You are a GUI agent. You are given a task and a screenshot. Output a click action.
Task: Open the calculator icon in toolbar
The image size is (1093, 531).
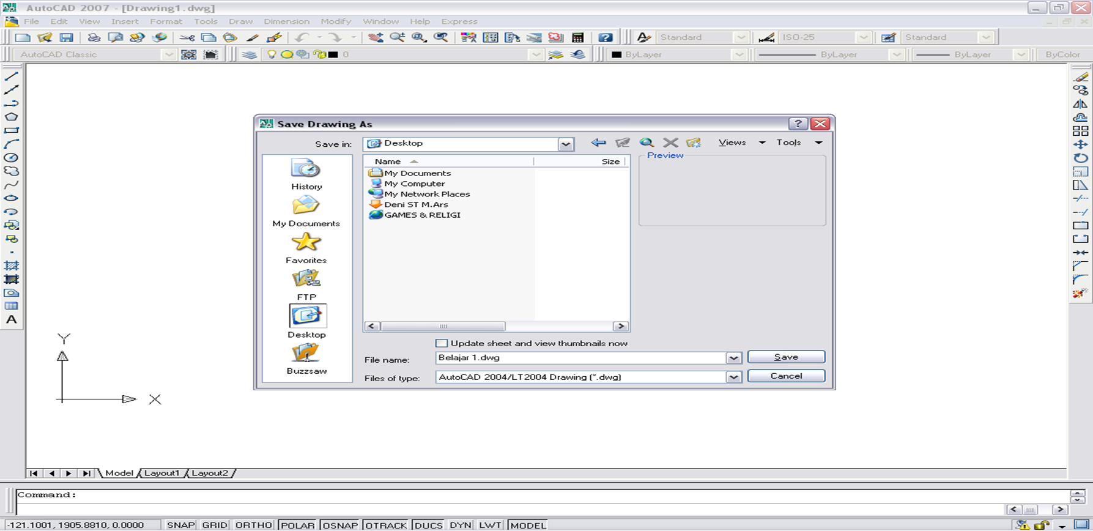click(x=577, y=37)
